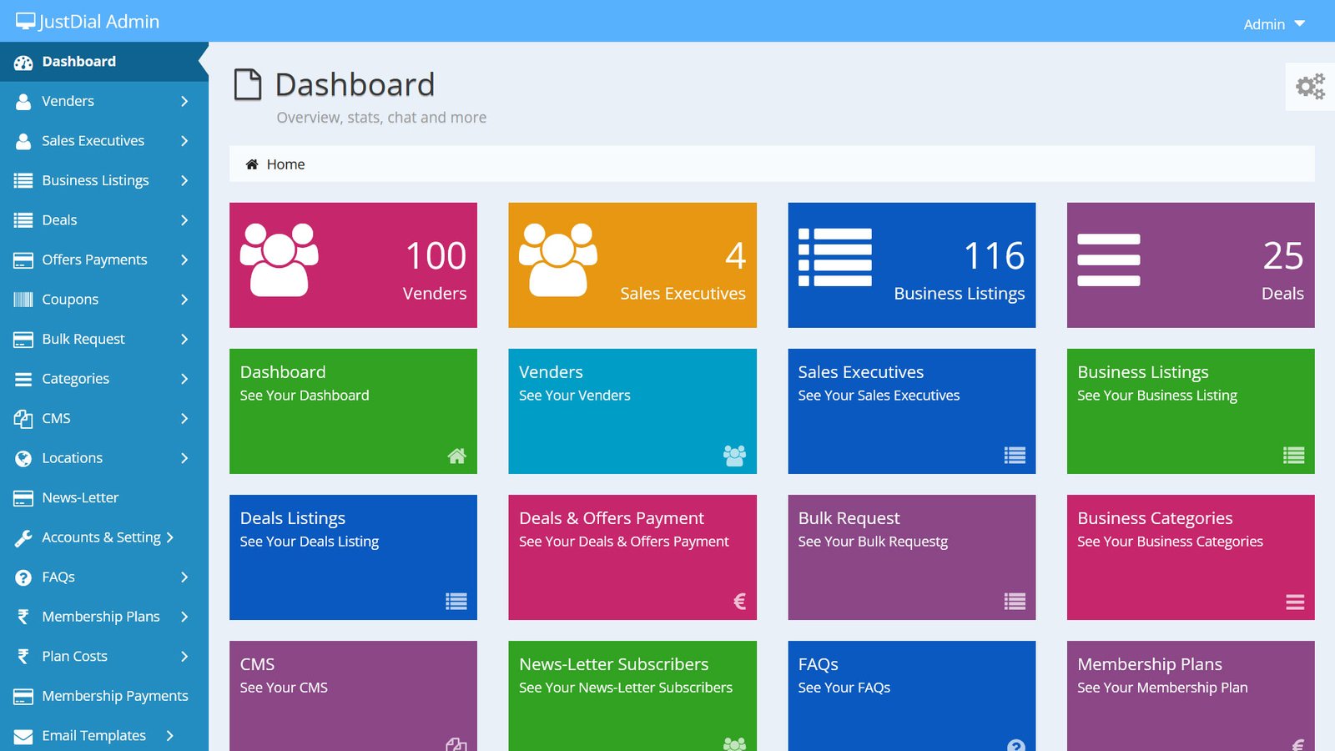The width and height of the screenshot is (1335, 751).
Task: Select the Categories sidebar menu item
Action: (104, 379)
